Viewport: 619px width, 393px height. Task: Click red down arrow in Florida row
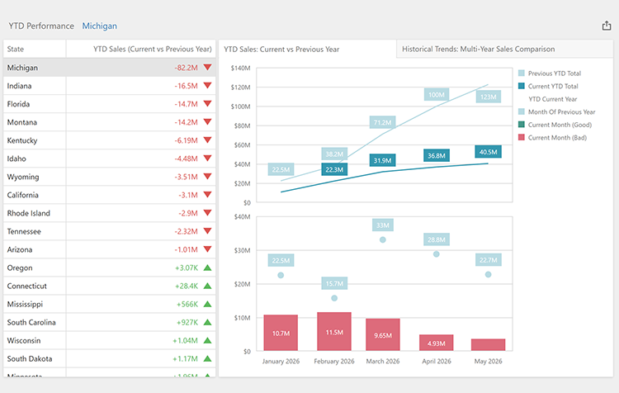[x=208, y=103]
